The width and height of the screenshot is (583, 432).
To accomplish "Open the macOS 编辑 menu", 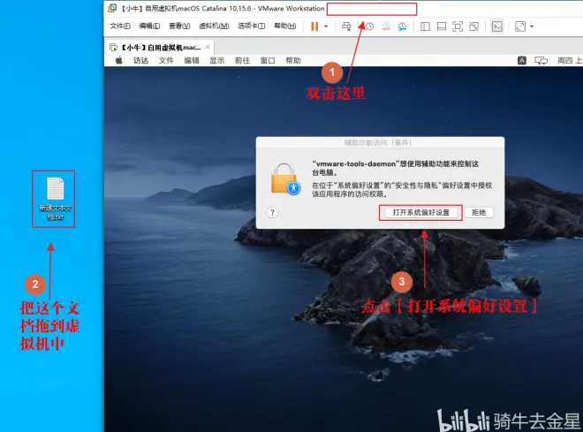I will (x=192, y=61).
